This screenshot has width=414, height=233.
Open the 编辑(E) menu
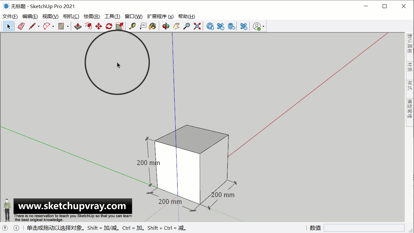[x=30, y=17]
